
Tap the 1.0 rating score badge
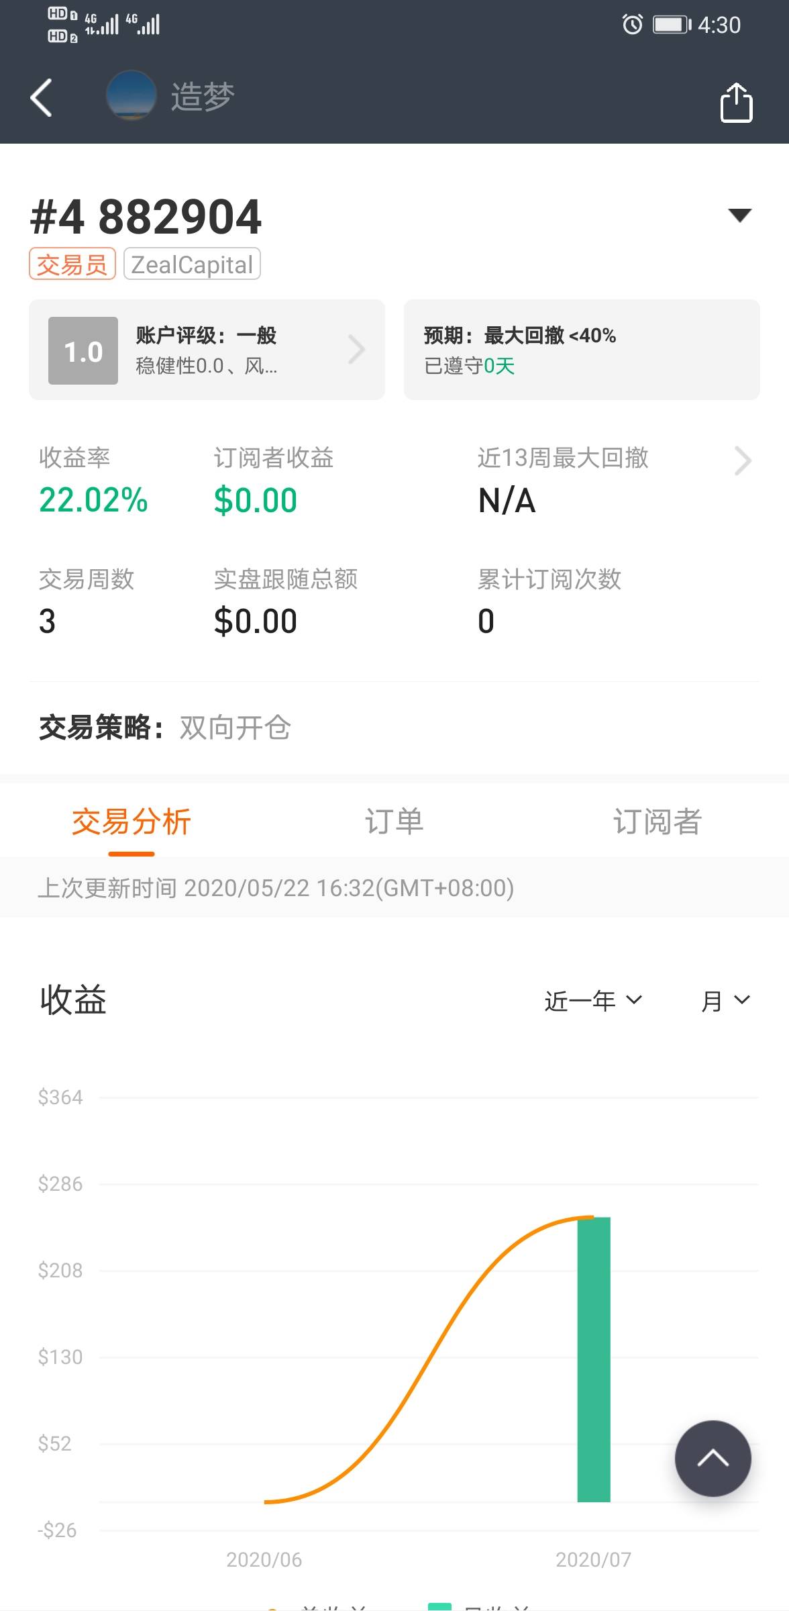click(x=83, y=350)
